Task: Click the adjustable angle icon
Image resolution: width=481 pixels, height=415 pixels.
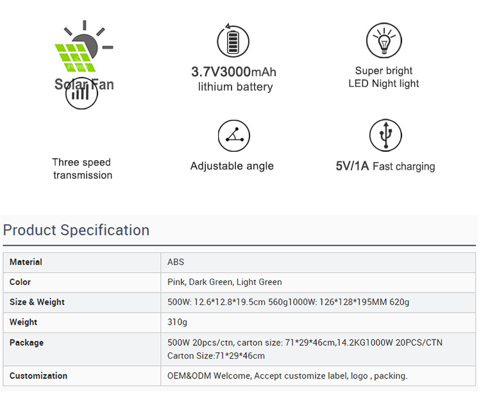Action: (x=233, y=135)
